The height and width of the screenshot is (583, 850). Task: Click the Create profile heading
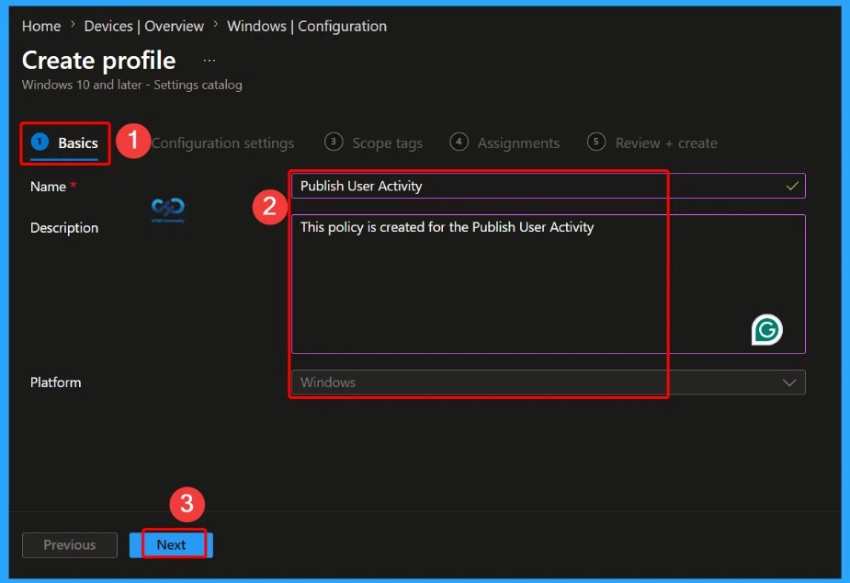(98, 60)
